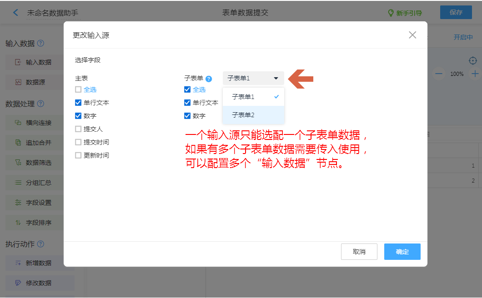The image size is (482, 298).
Task: Click help icon beside 数据处理 heading
Action: point(40,104)
